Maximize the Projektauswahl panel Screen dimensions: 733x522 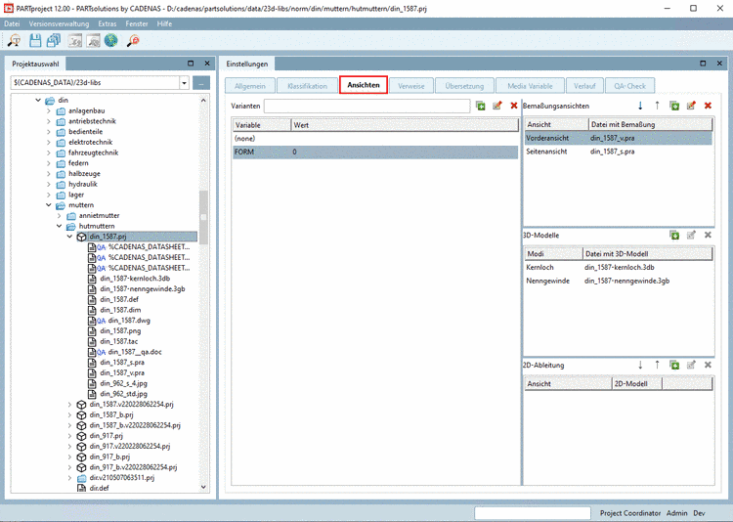191,64
